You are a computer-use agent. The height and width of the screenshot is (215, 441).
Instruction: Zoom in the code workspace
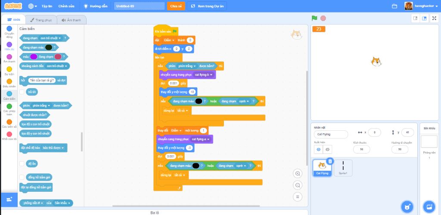pyautogui.click(x=298, y=174)
